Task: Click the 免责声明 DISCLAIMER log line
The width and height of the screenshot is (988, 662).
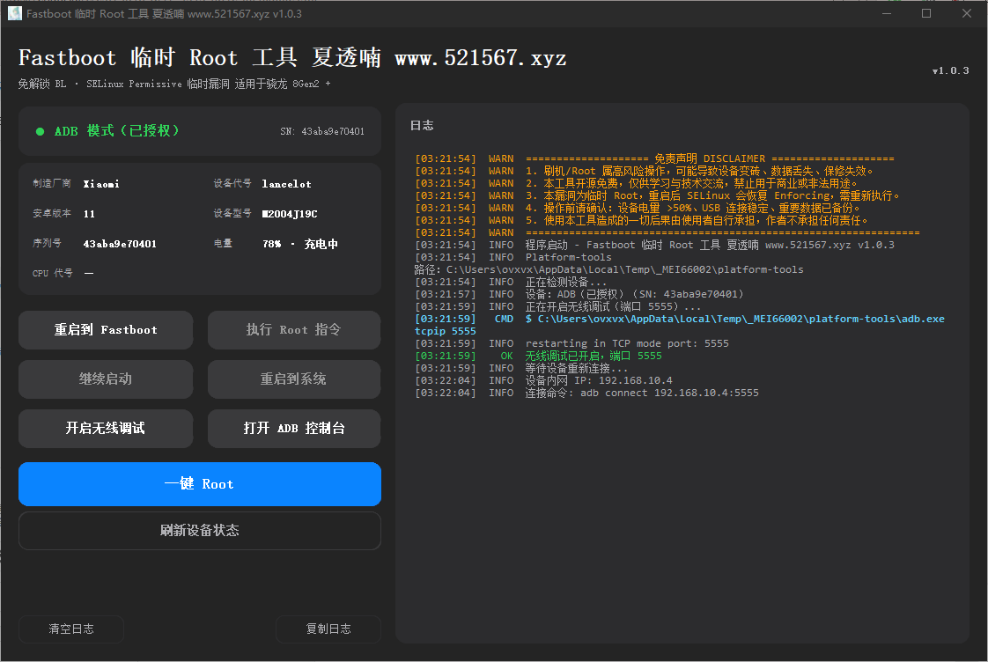Action: [654, 158]
